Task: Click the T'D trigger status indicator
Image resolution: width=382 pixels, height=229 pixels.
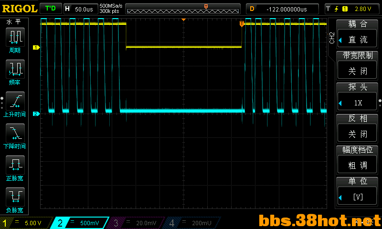Action: tap(51, 9)
